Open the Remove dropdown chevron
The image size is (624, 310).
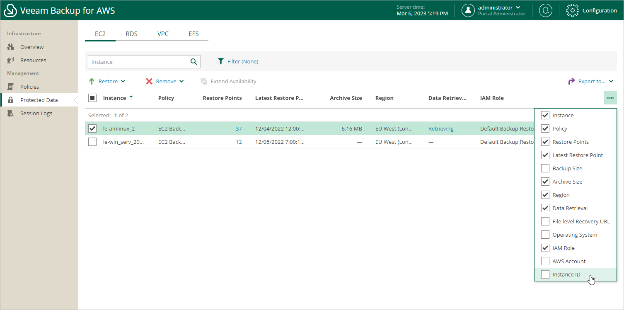pyautogui.click(x=181, y=81)
